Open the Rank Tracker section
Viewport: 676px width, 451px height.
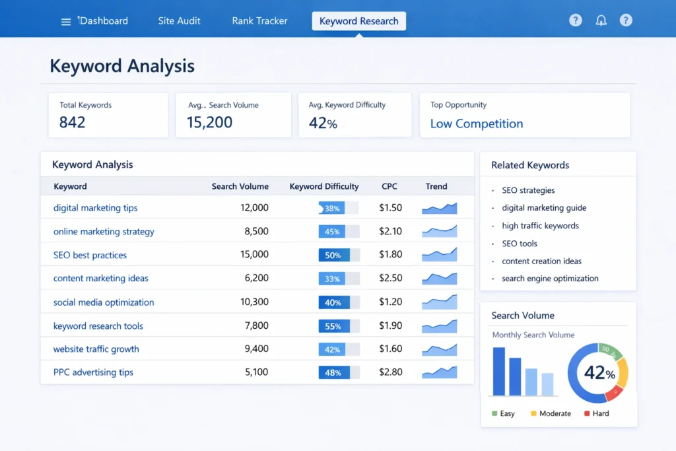pos(259,20)
